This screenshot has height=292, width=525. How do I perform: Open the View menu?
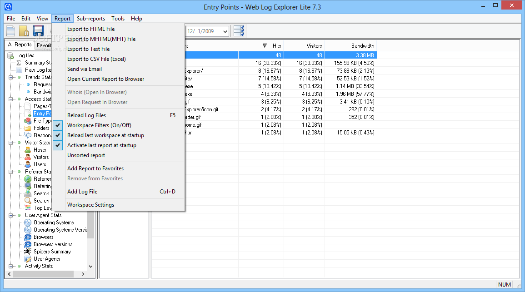(43, 19)
